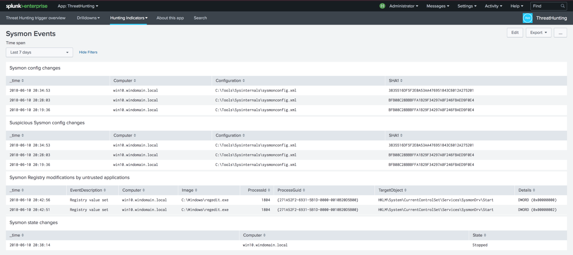The width and height of the screenshot is (573, 255).
Task: Sort Sysmon config changes by _time
Action: [17, 81]
